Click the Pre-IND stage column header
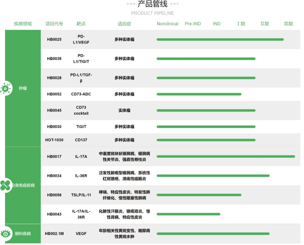Screen dimensions: 304x245 pyautogui.click(x=193, y=24)
